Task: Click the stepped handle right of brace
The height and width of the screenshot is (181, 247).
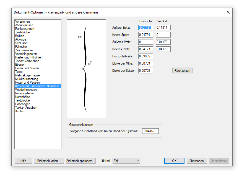Action: pos(90,63)
